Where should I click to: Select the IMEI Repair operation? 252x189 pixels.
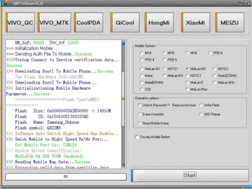[201, 114]
